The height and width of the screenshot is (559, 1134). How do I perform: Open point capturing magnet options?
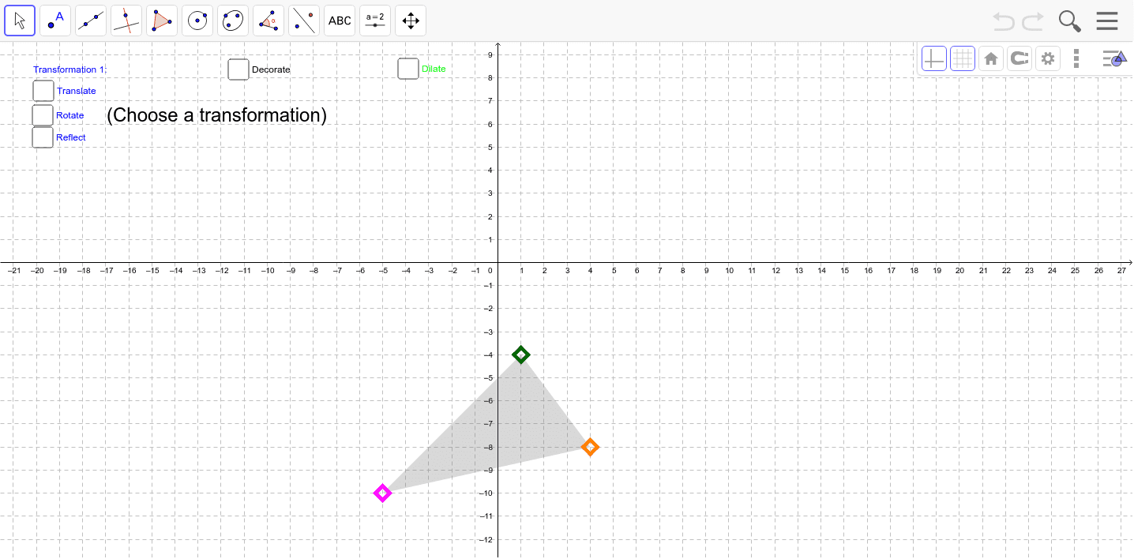(1019, 58)
